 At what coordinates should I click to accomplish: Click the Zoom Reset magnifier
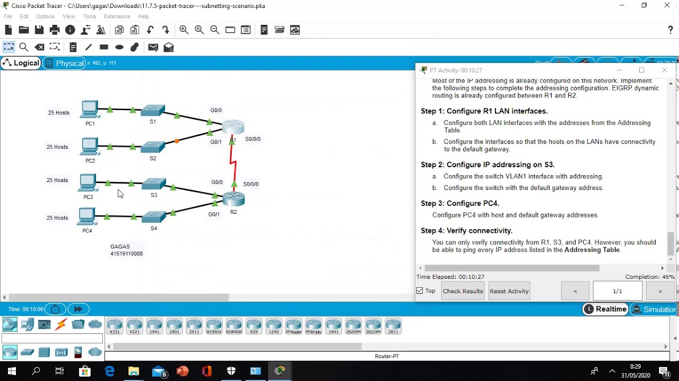point(199,30)
